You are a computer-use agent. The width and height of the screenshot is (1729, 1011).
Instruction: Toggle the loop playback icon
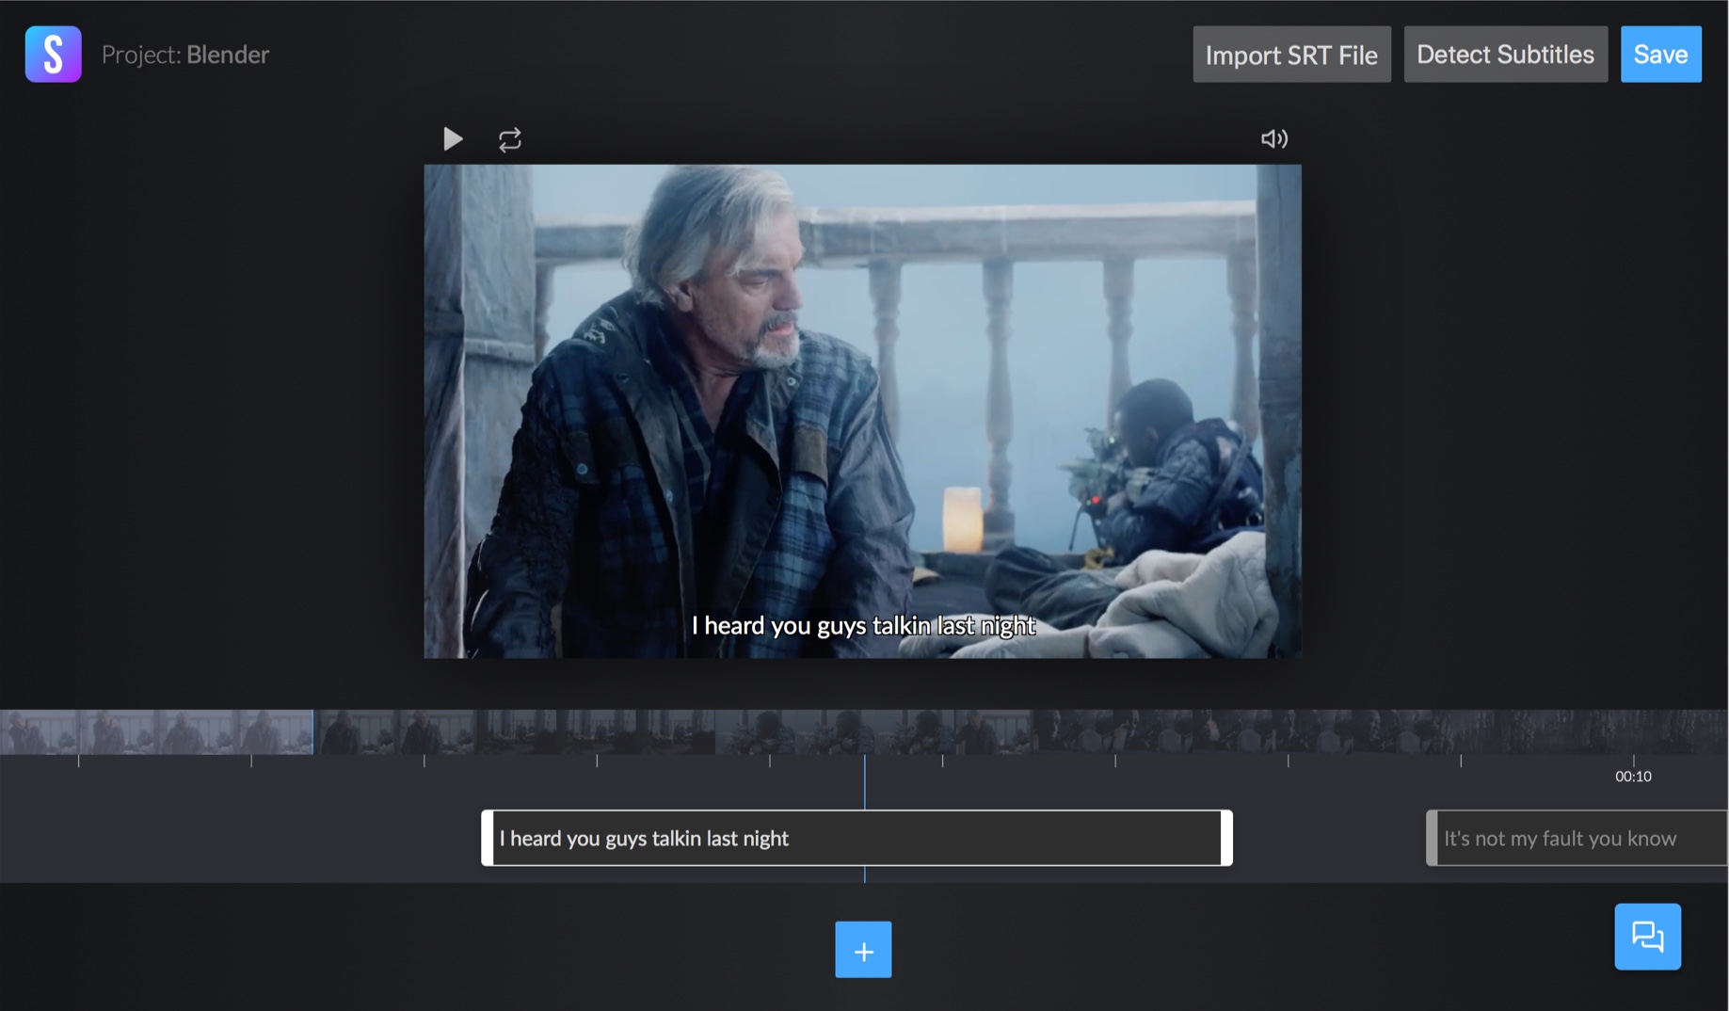[509, 140]
